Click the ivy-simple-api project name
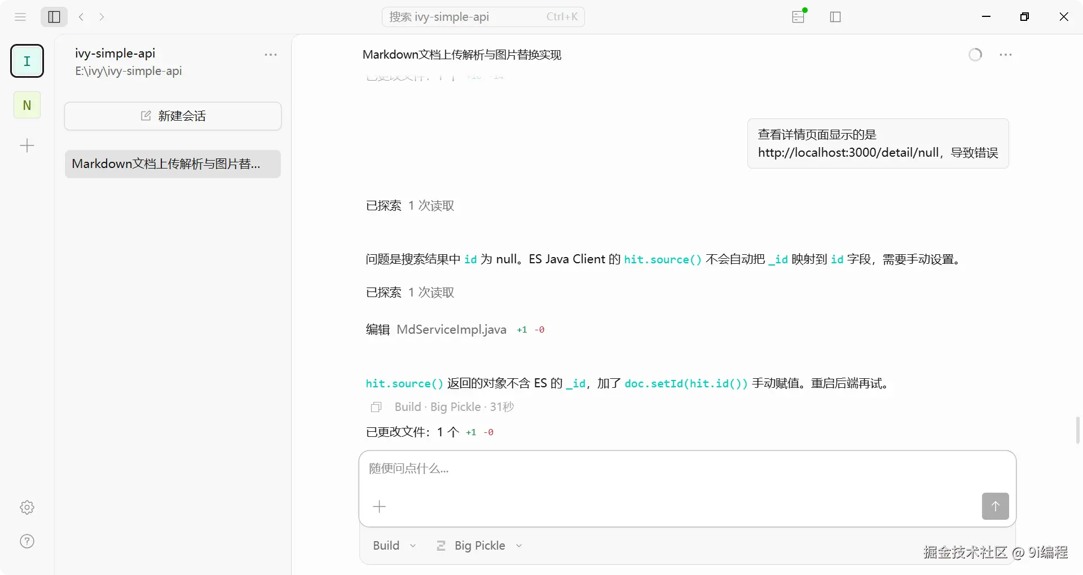1083x575 pixels. pyautogui.click(x=115, y=54)
